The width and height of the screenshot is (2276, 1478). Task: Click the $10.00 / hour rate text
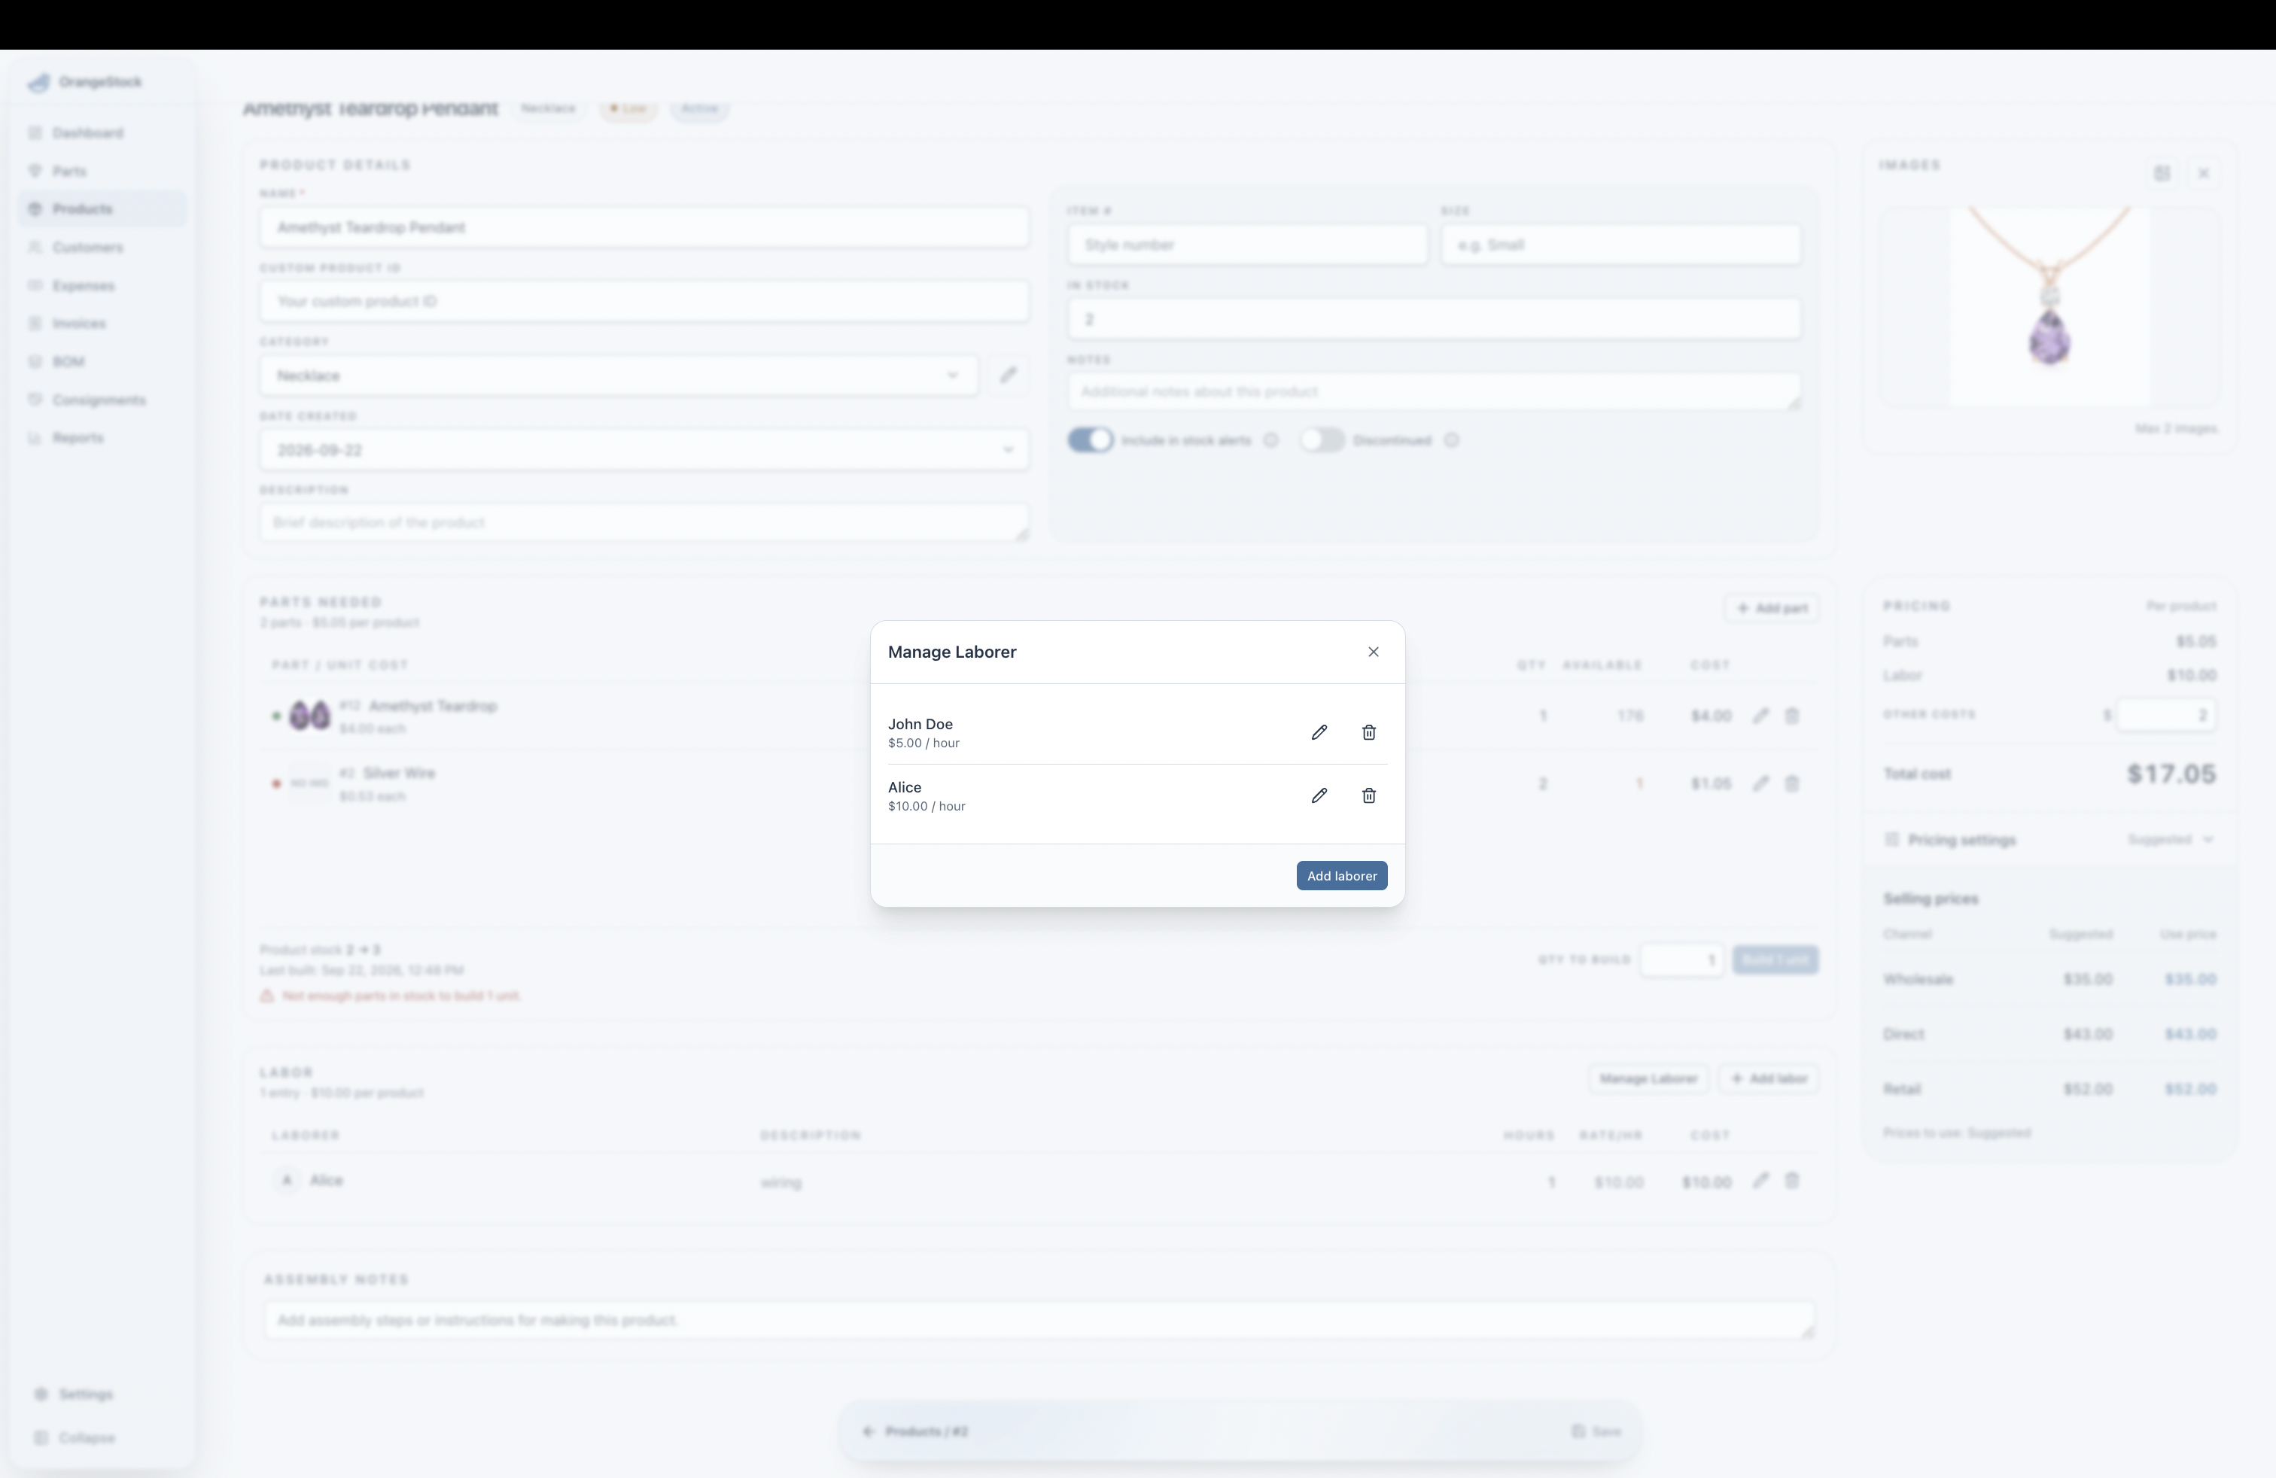[x=927, y=806]
